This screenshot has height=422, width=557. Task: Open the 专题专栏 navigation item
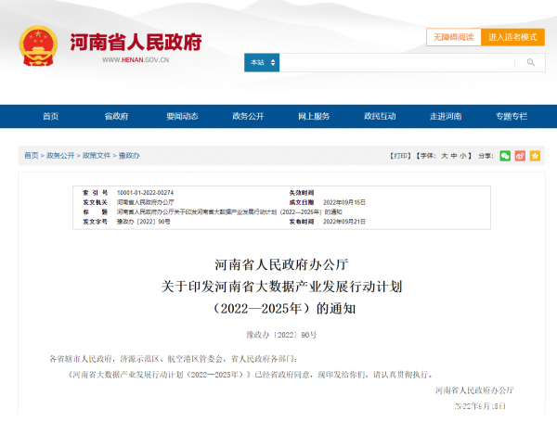512,117
